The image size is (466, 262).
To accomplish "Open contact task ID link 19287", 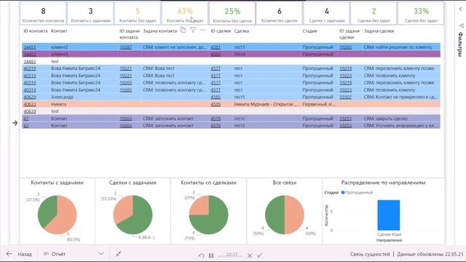I will (126, 47).
